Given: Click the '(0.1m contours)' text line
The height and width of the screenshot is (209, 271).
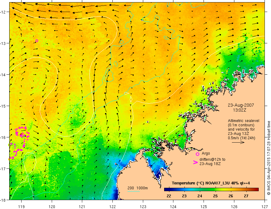Looking at the screenshot, I should (x=241, y=125).
